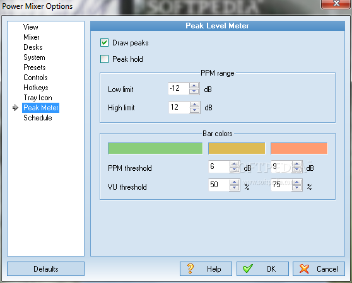Click the PPM threshold field showing 9

[x=281, y=166]
